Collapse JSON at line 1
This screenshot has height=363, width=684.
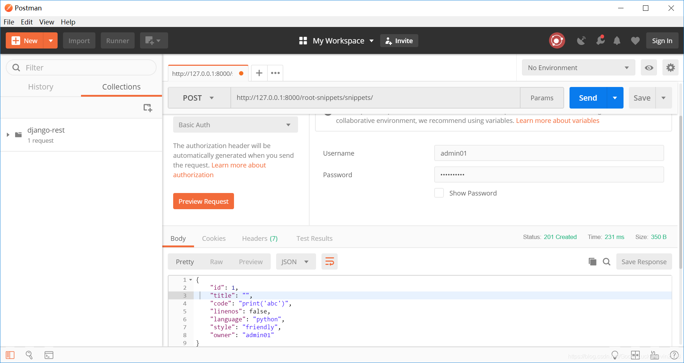click(x=191, y=280)
